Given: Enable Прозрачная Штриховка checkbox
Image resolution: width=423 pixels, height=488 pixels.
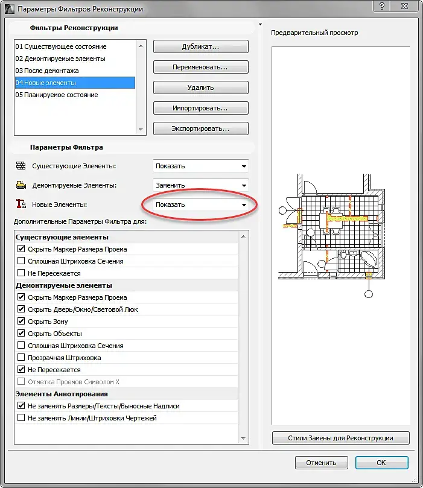Looking at the screenshot, I should tap(21, 357).
